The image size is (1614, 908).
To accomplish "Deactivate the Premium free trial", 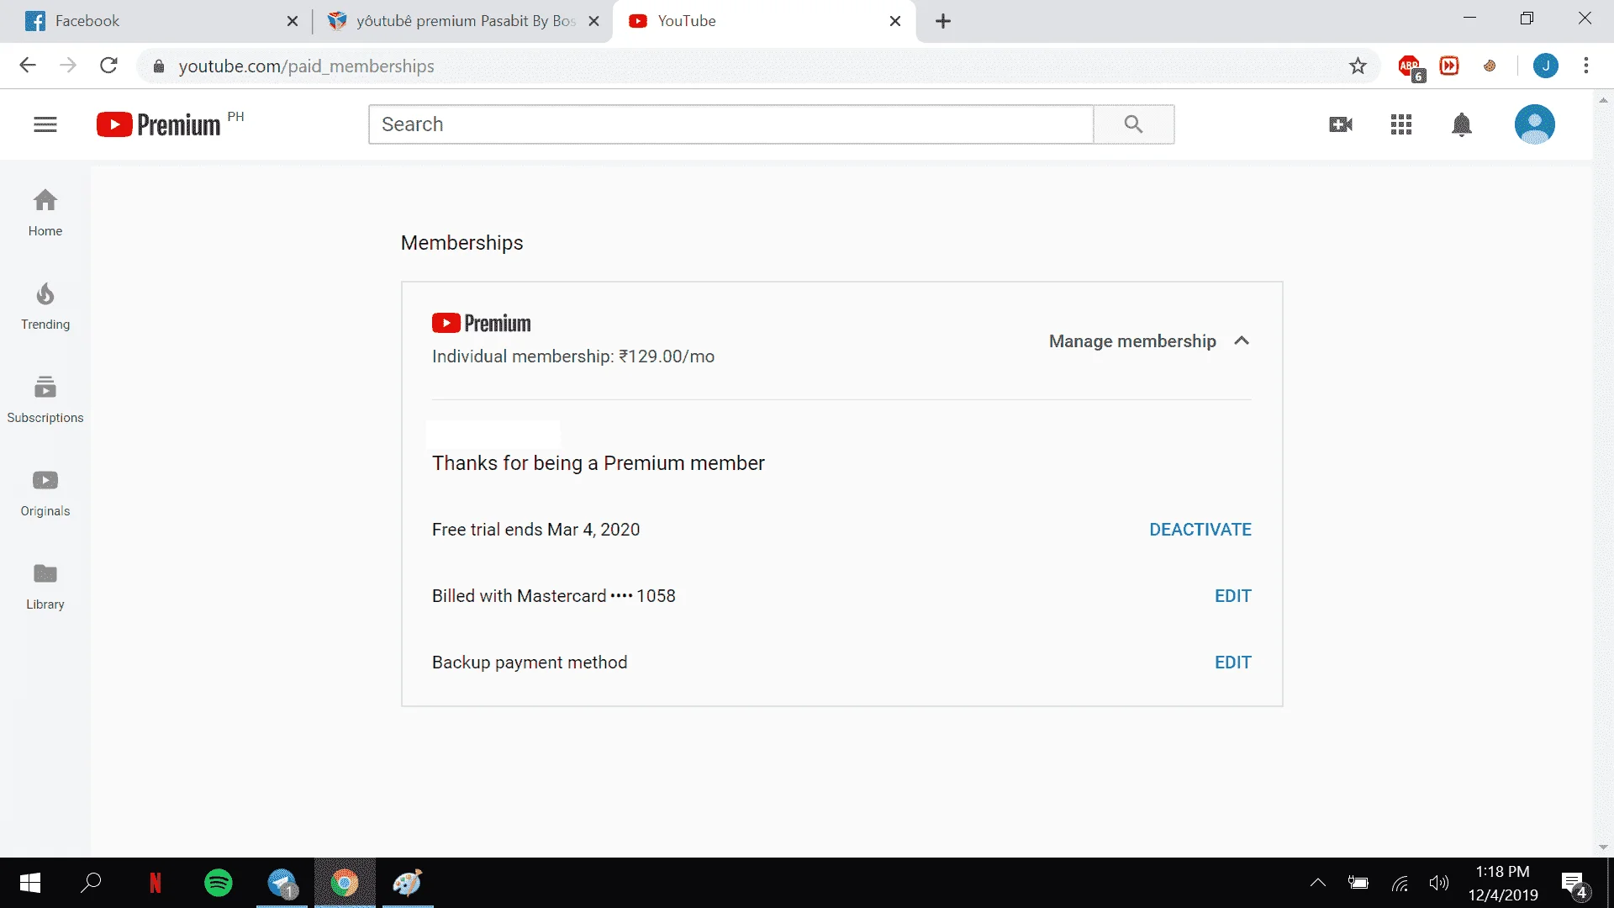I will (1200, 530).
